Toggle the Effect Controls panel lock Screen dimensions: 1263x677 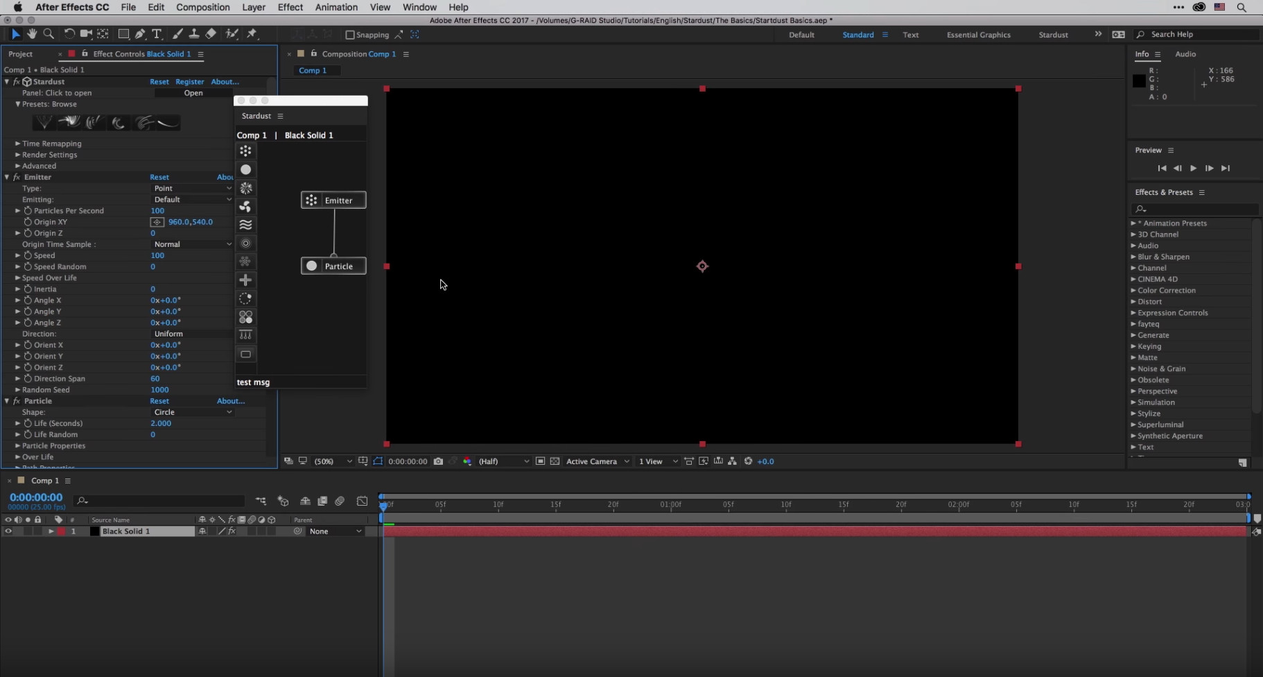point(85,53)
